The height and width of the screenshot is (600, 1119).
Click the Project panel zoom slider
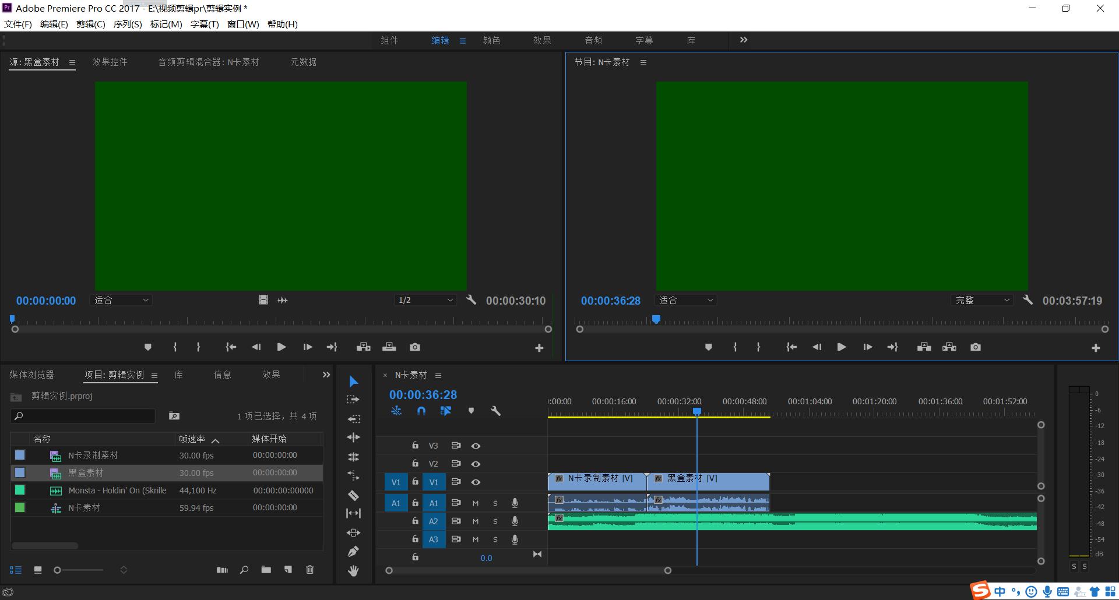(58, 570)
